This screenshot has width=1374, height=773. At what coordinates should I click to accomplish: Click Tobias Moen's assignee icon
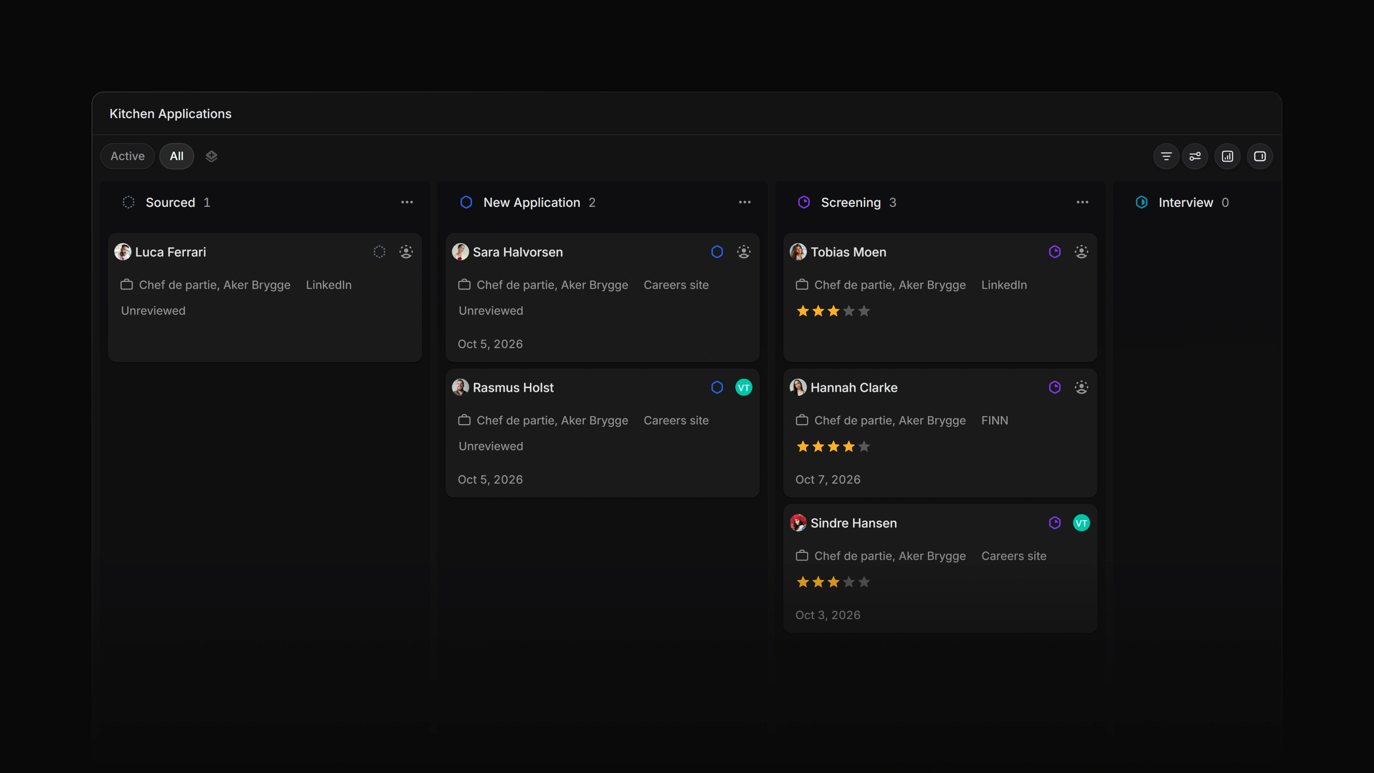coord(1081,252)
